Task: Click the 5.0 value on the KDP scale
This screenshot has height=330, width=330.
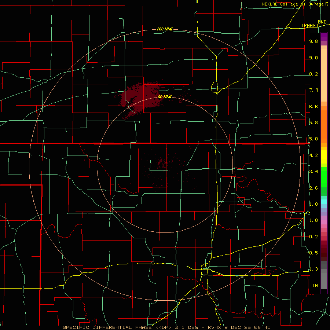Action: (313, 139)
